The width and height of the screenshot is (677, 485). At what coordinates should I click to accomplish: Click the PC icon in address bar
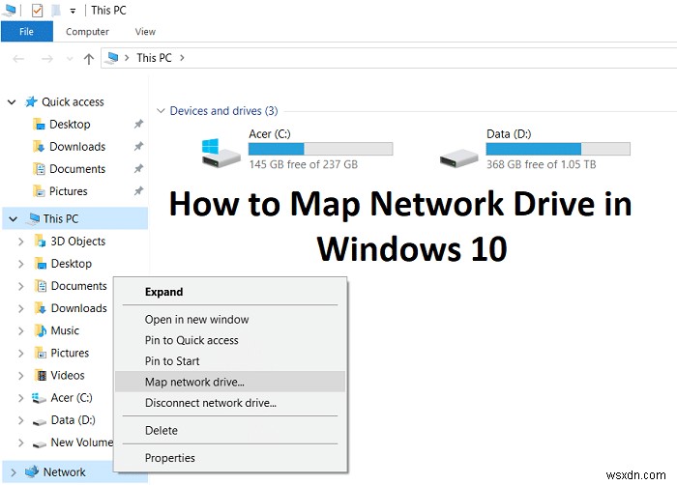pyautogui.click(x=112, y=58)
